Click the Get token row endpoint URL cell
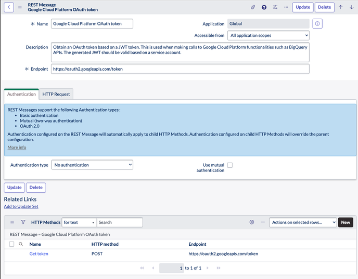This screenshot has height=279, width=358. [223, 254]
